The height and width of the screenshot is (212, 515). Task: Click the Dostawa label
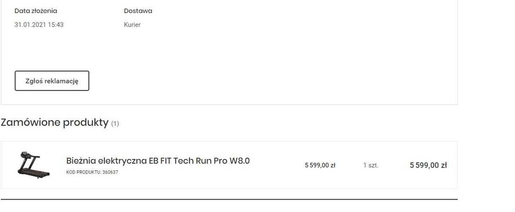[138, 11]
